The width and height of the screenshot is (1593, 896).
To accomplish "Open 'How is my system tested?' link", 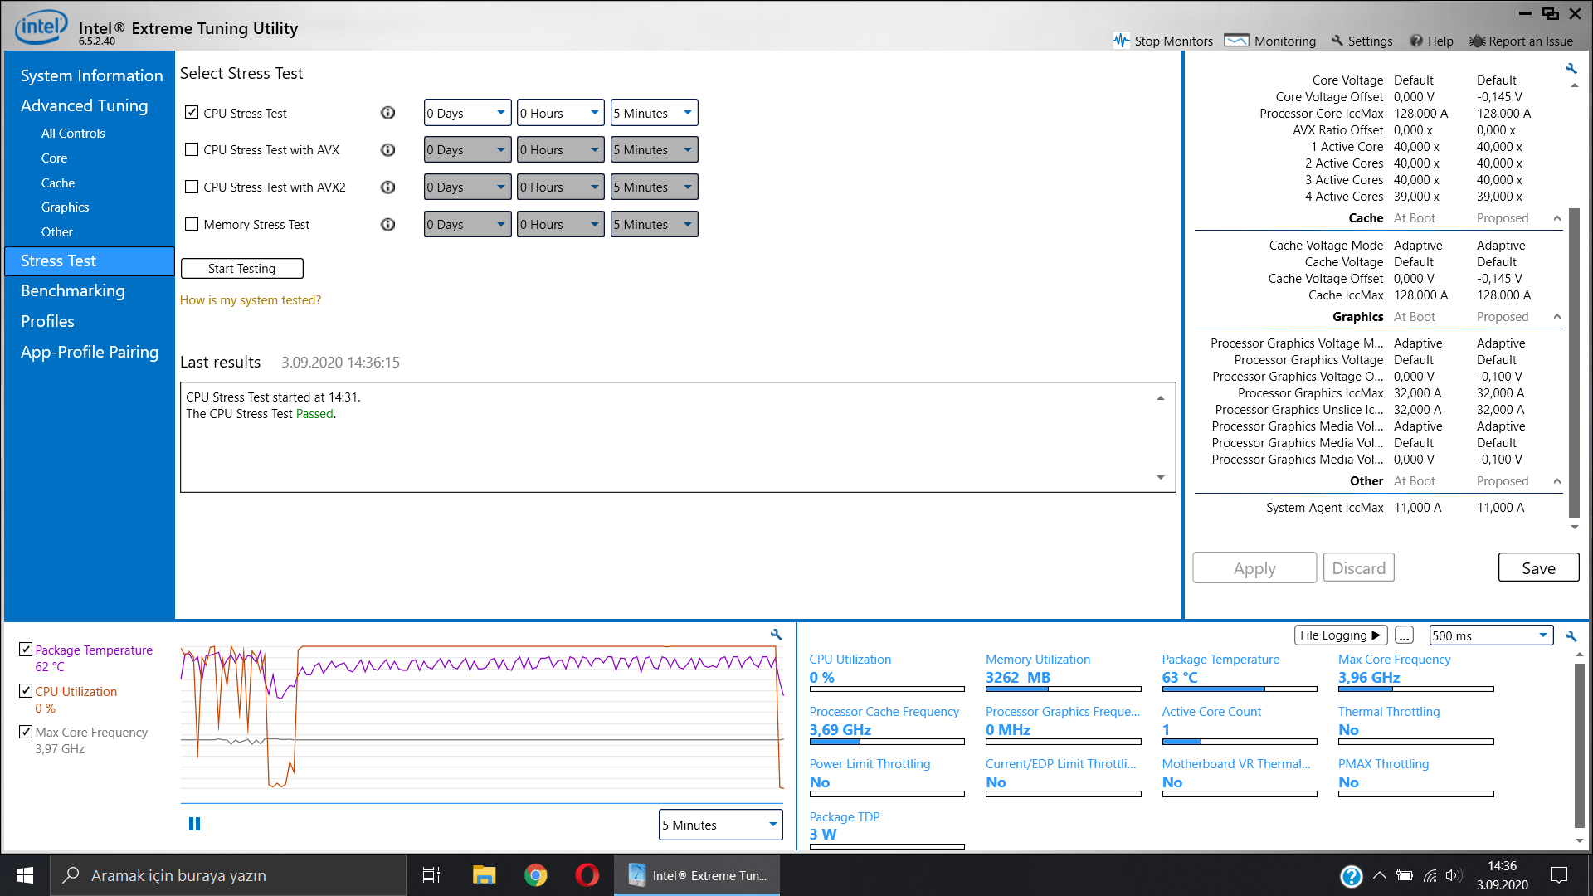I will tap(251, 300).
